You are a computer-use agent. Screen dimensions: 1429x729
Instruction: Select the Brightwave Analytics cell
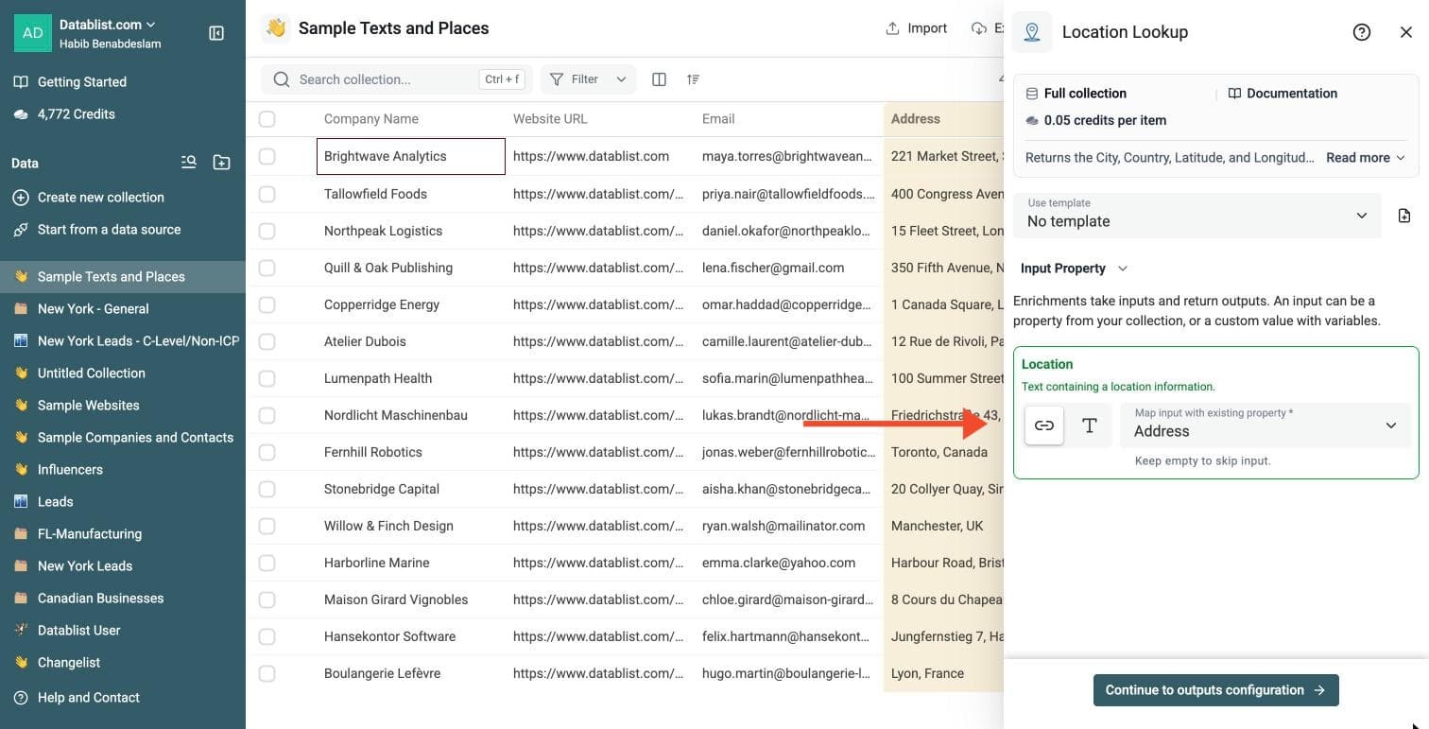[411, 156]
